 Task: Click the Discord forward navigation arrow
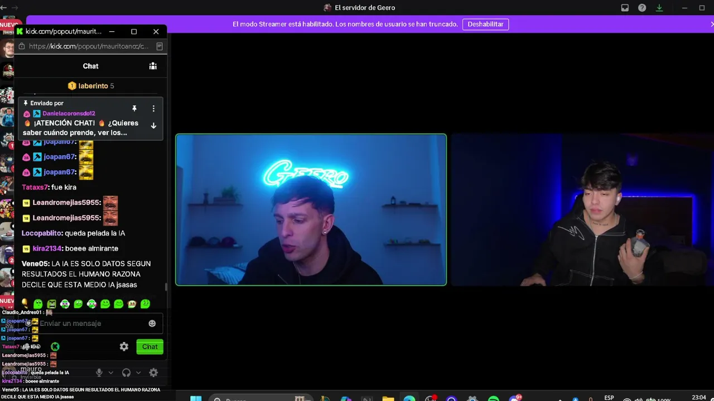pyautogui.click(x=15, y=8)
